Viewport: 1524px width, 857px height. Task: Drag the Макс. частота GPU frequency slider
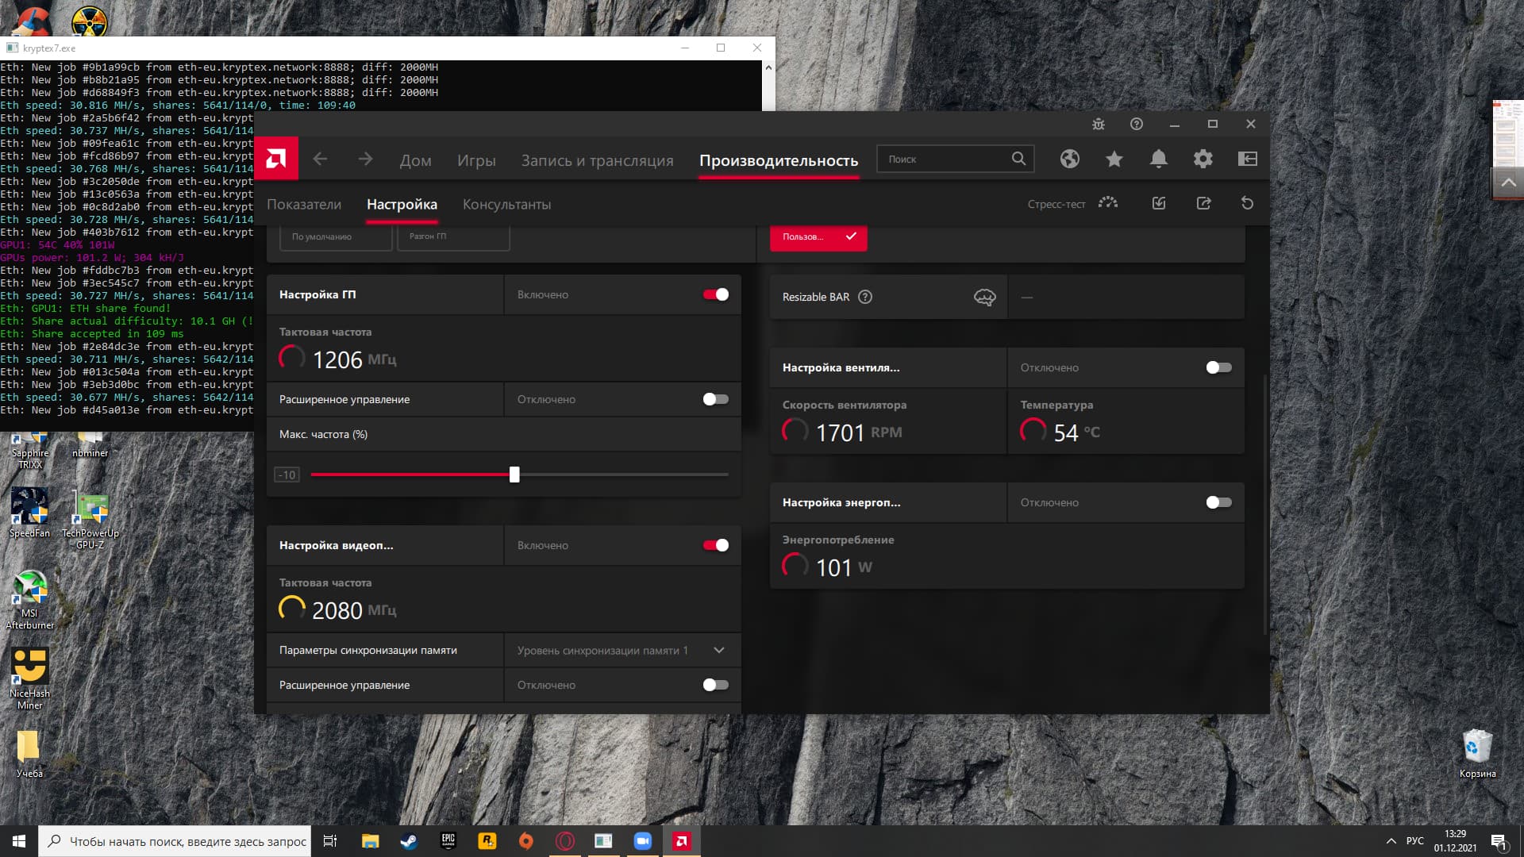click(x=514, y=475)
